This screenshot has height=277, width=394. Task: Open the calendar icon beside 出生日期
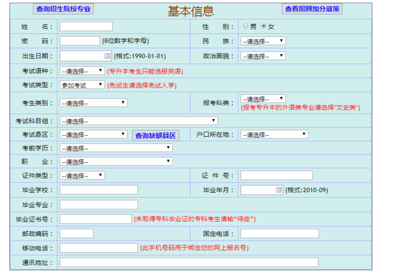(107, 56)
